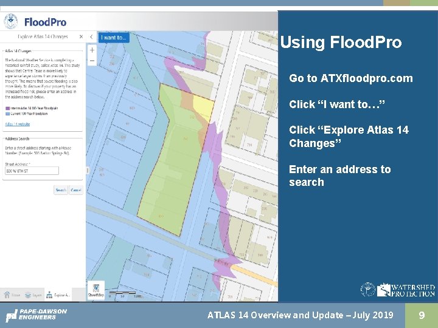This screenshot has width=438, height=328.
Task: Open the StreetMap basemap switcher
Action: coord(96,290)
